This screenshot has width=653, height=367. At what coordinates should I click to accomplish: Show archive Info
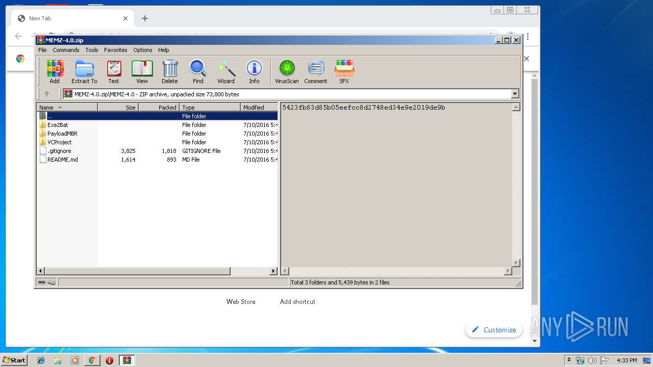254,71
